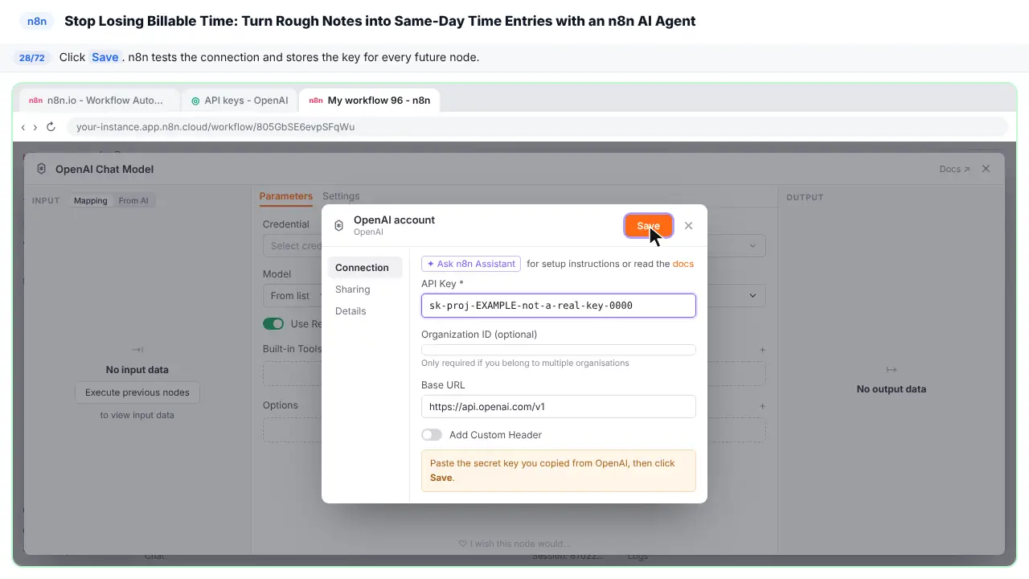Reload the page with the refresh icon
The image size is (1029, 579).
point(51,127)
